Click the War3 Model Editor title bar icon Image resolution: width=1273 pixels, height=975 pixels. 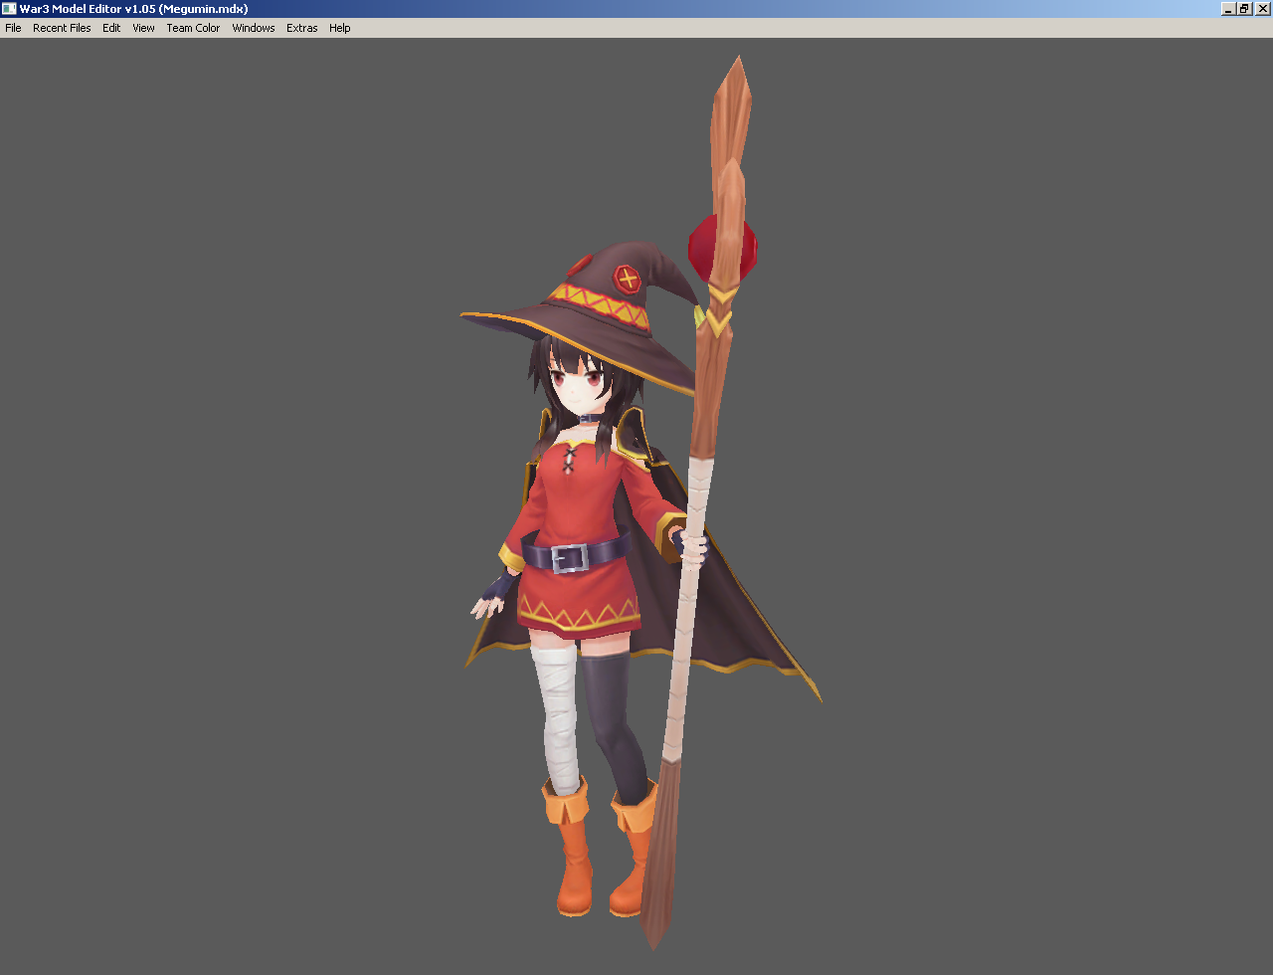(9, 9)
